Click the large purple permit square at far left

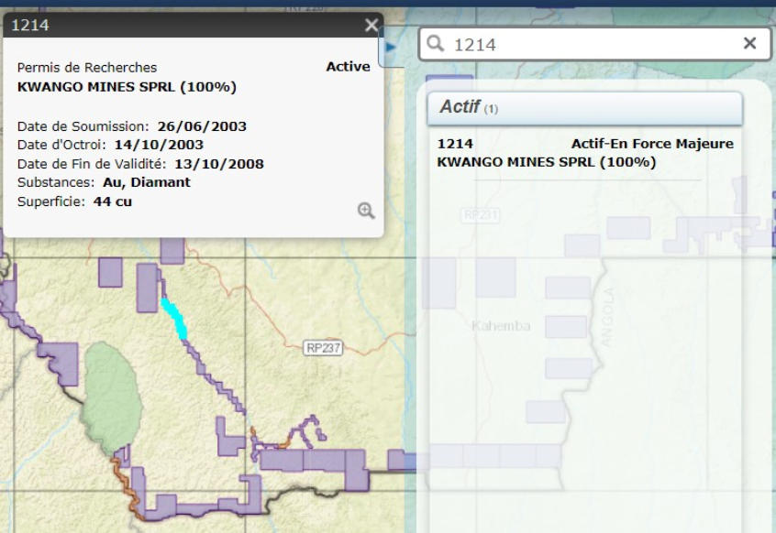[x=61, y=364]
